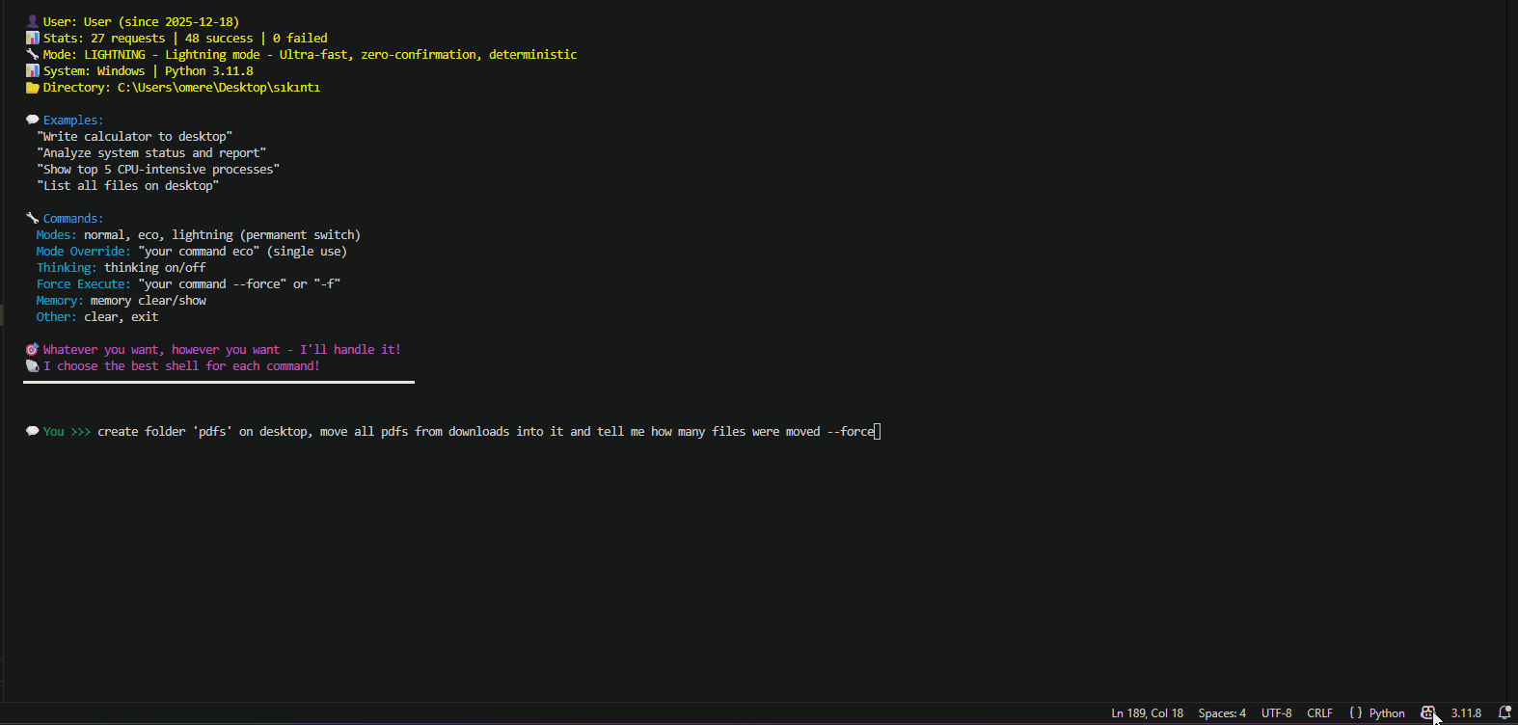This screenshot has height=725, width=1518.
Task: Click 'Python 3.11.8' in System line
Action: (209, 71)
